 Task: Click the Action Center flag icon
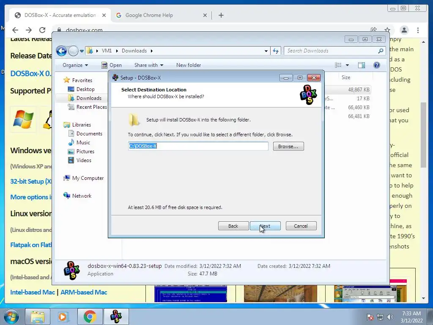(x=370, y=317)
